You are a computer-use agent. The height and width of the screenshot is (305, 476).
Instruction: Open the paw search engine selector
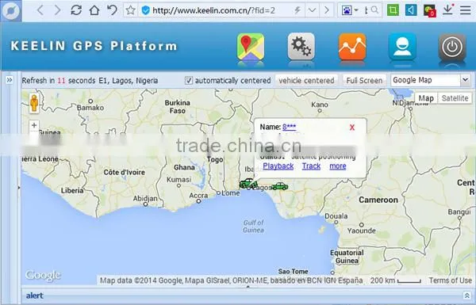click(x=350, y=10)
